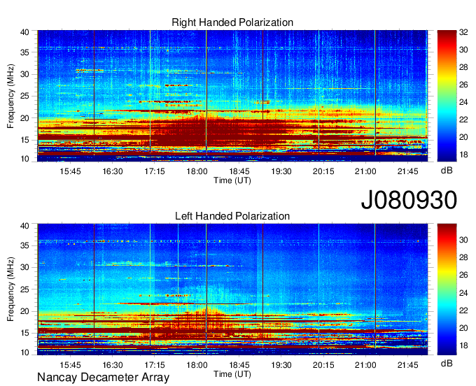
Task: Click the bottom colorbar's dark blue minimum
Action: [x=447, y=352]
